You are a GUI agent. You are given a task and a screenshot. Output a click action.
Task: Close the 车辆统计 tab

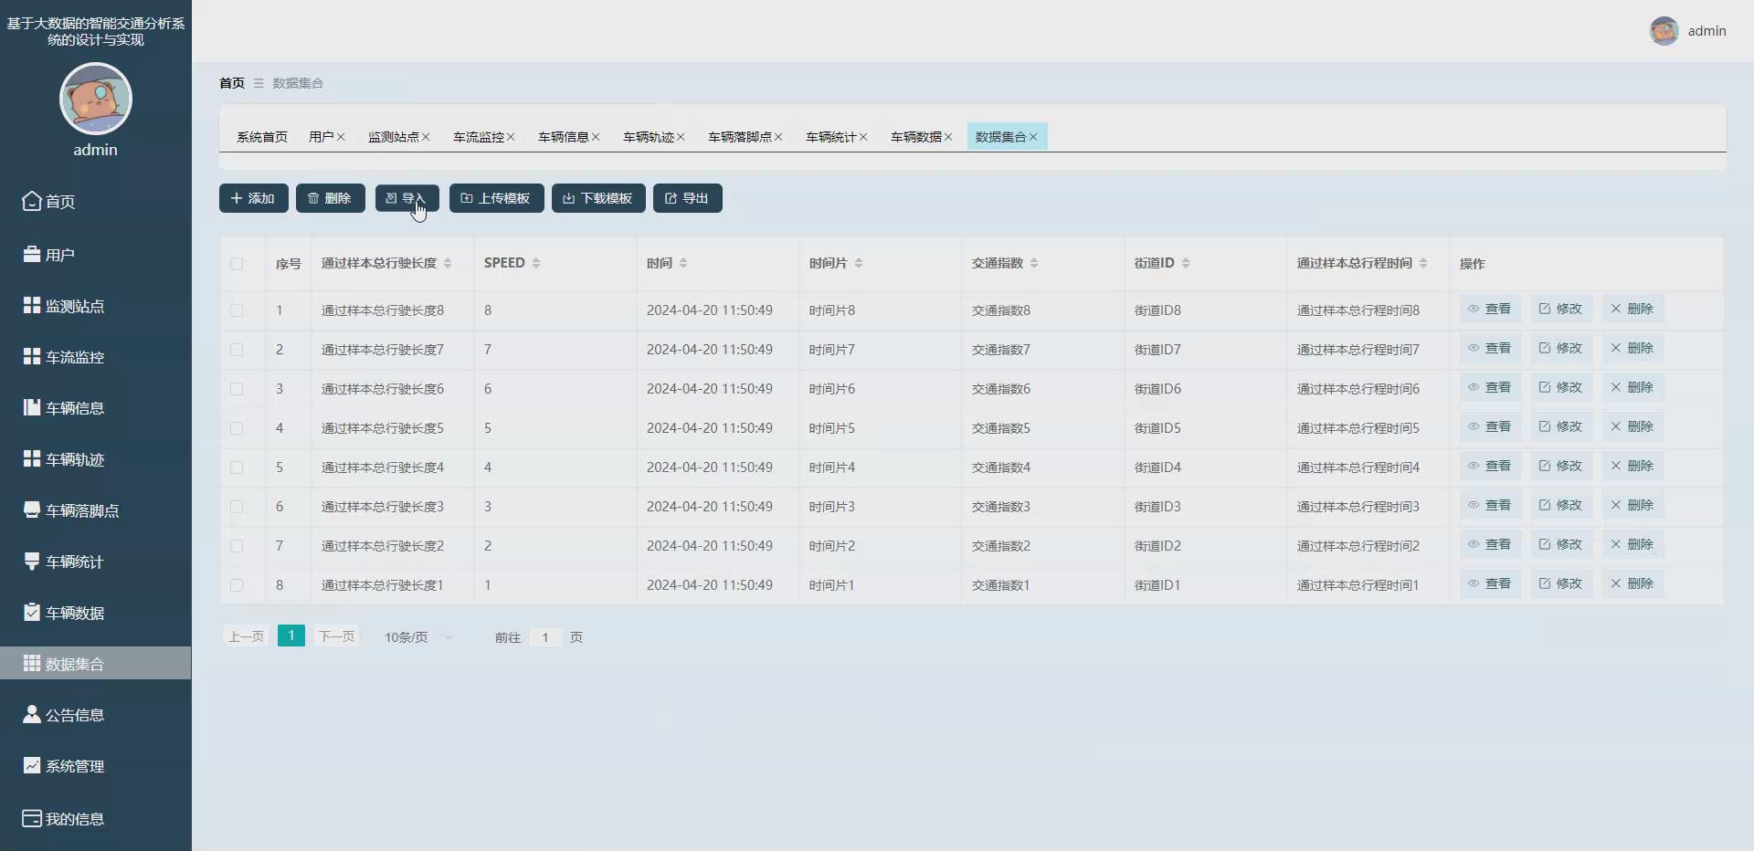pos(863,137)
